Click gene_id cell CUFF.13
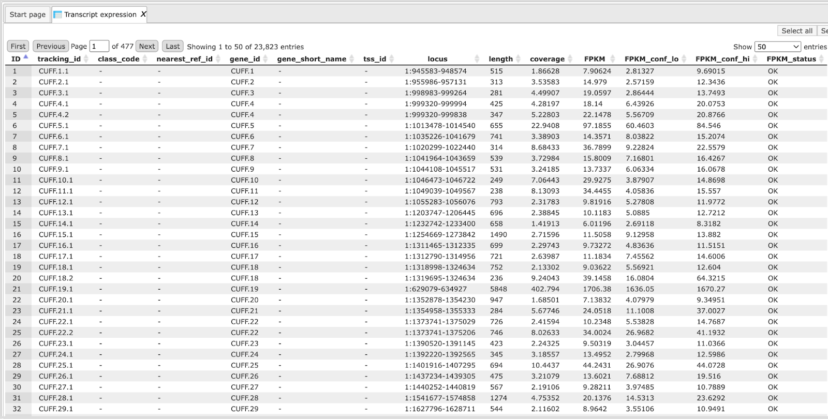The image size is (828, 419). pos(244,213)
